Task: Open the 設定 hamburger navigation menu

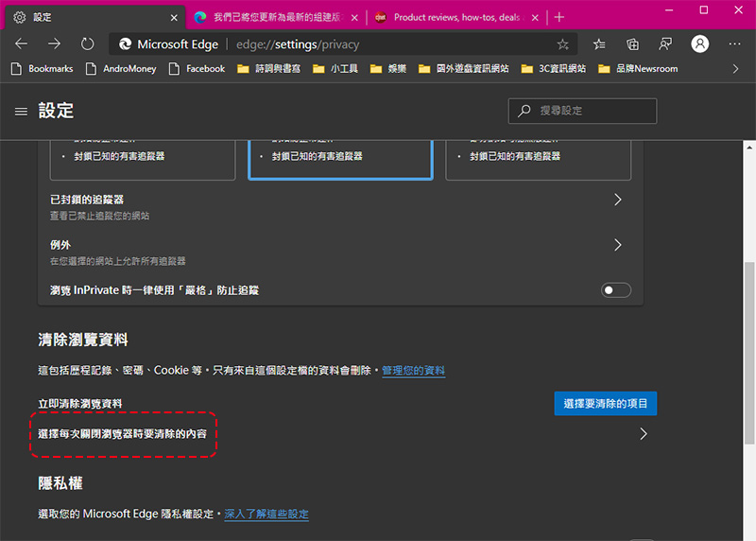Action: click(21, 111)
